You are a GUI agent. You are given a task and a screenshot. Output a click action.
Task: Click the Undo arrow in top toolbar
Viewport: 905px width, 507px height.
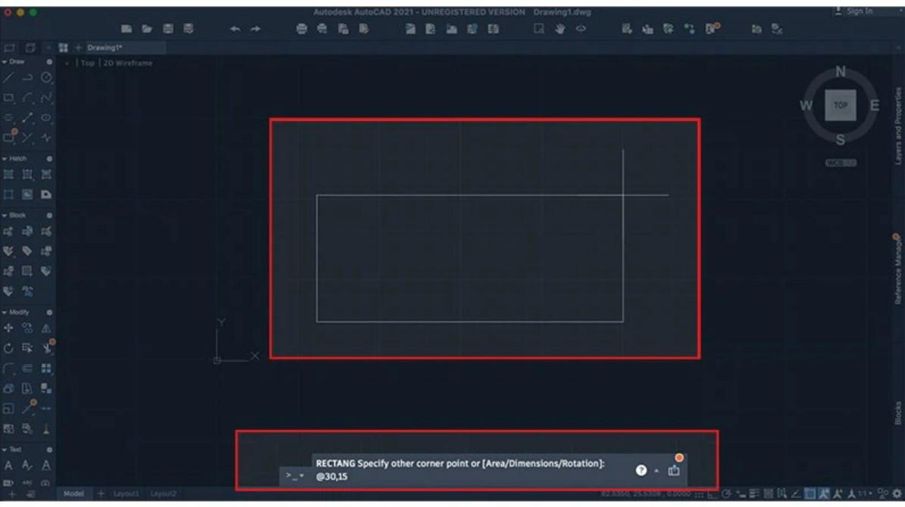(235, 29)
